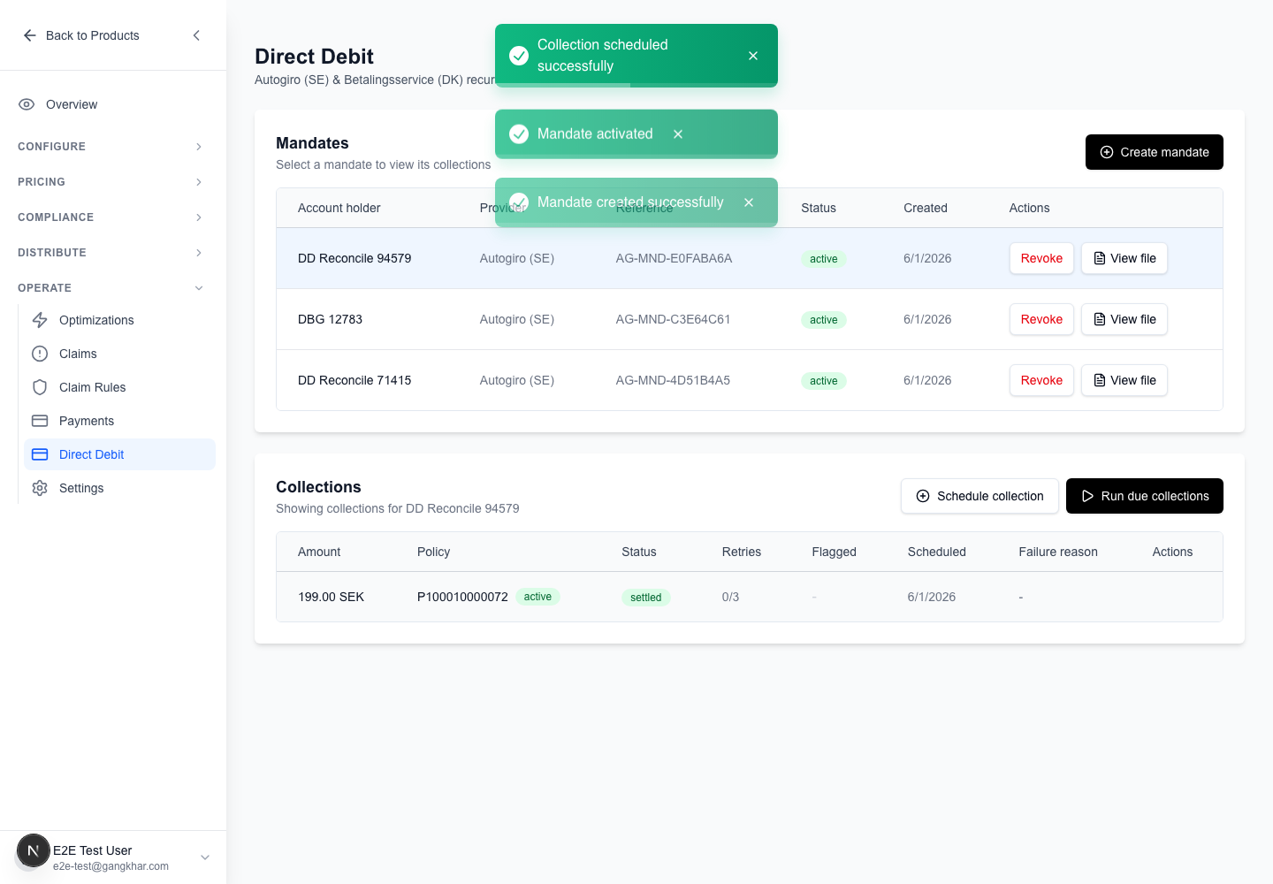Viewport: 1273px width, 884px height.
Task: Click the 0/3 retries value
Action: click(x=730, y=597)
